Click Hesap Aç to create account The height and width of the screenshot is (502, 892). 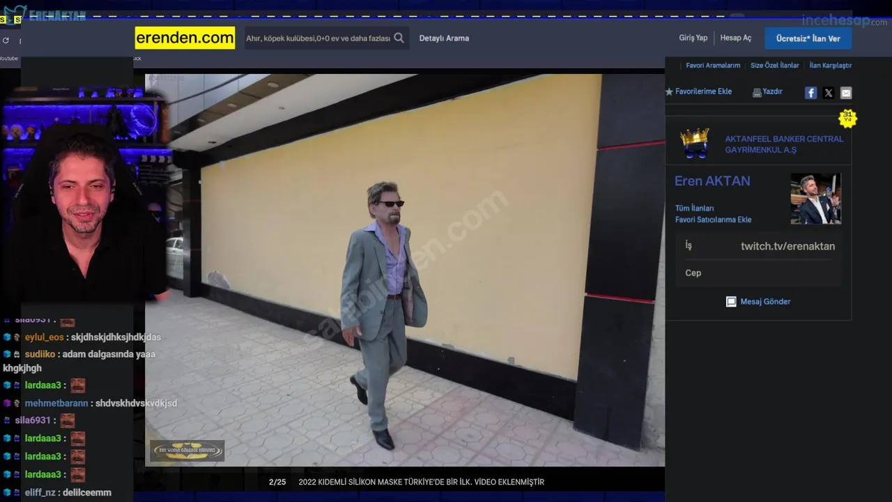point(736,38)
